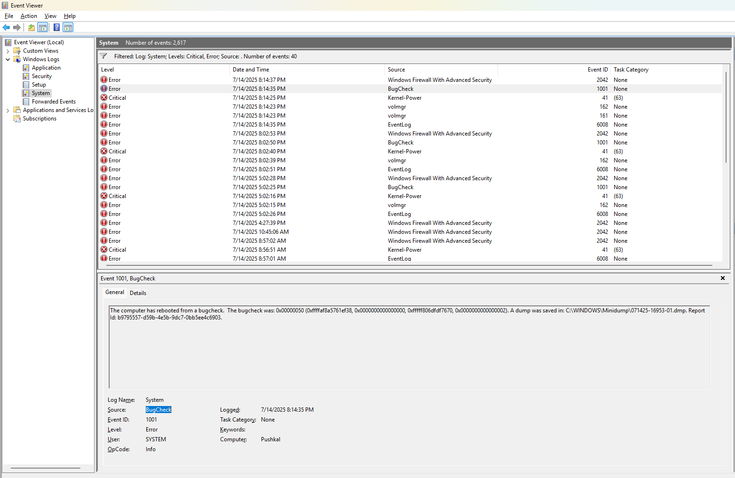Click the Up One Level folder icon

pyautogui.click(x=31, y=27)
